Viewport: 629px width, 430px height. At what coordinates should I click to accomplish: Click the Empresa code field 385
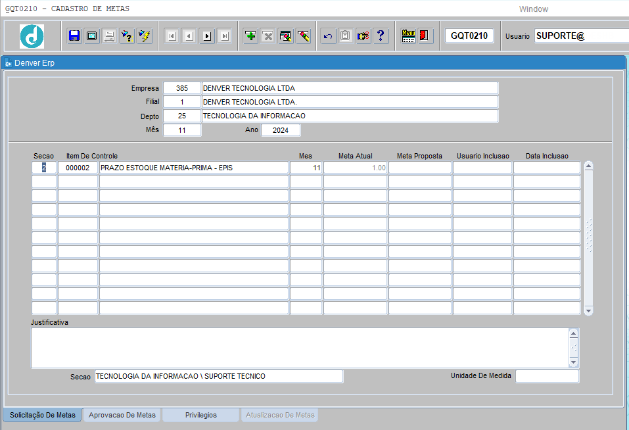(181, 88)
